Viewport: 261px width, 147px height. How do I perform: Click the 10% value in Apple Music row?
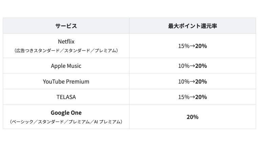click(x=184, y=66)
